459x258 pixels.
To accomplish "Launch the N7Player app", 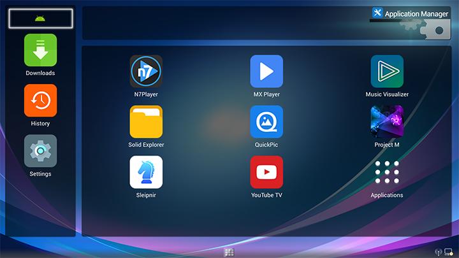I will tap(146, 71).
